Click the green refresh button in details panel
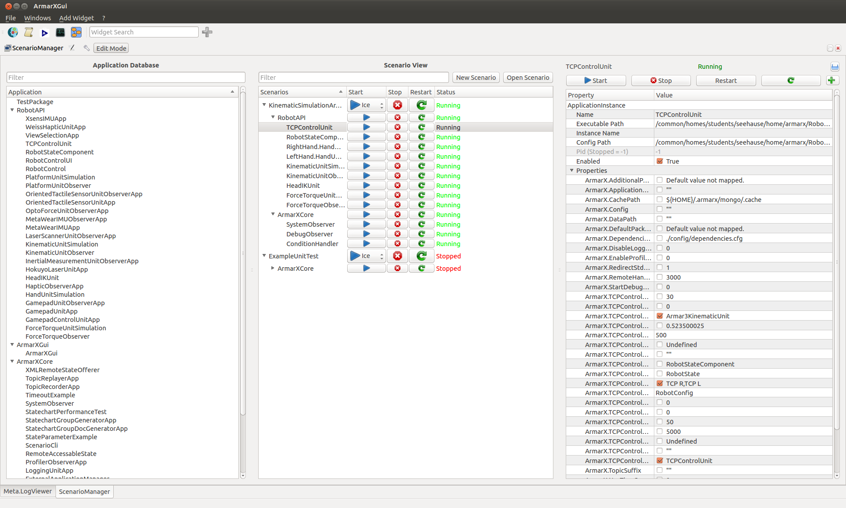The width and height of the screenshot is (846, 508). [x=790, y=80]
